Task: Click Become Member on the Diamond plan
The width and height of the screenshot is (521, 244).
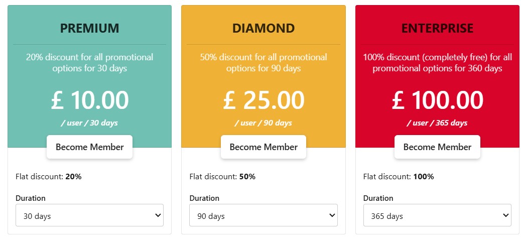Action: (264, 147)
